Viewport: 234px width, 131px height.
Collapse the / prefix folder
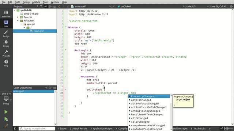pyautogui.click(x=24, y=28)
